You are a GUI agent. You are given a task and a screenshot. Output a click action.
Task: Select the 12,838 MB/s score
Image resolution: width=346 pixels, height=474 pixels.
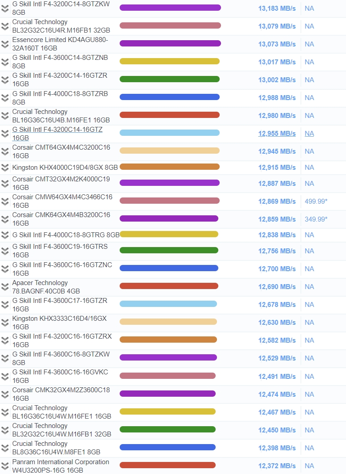(277, 235)
